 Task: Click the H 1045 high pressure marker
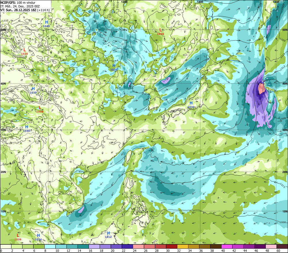(x=46, y=24)
